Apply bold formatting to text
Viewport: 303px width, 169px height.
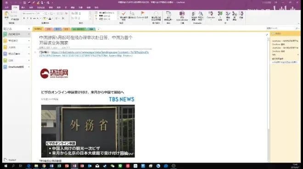click(x=24, y=18)
